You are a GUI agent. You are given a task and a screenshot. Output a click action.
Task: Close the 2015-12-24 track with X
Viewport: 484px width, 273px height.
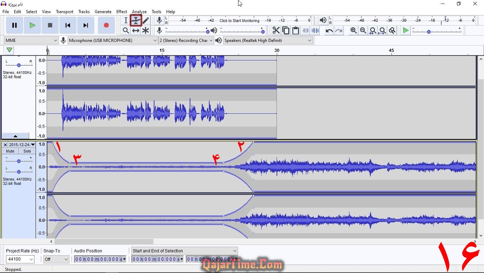coord(5,145)
